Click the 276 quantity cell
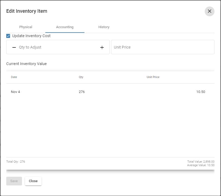This screenshot has width=221, height=196. (82, 92)
